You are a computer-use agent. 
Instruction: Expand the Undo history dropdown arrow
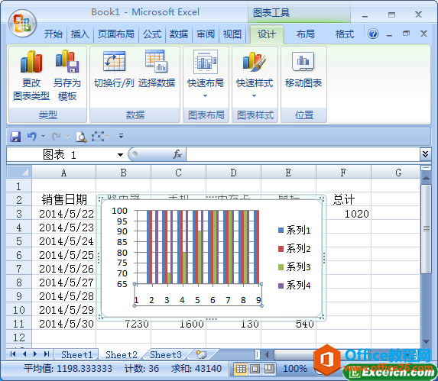pos(43,137)
